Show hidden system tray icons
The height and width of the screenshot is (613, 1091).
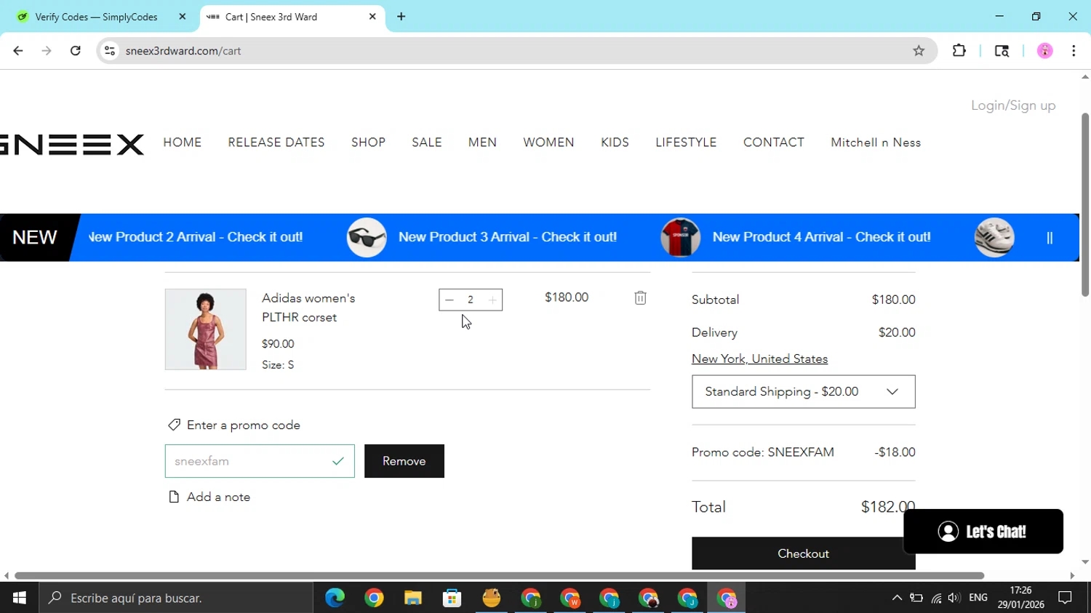(897, 598)
